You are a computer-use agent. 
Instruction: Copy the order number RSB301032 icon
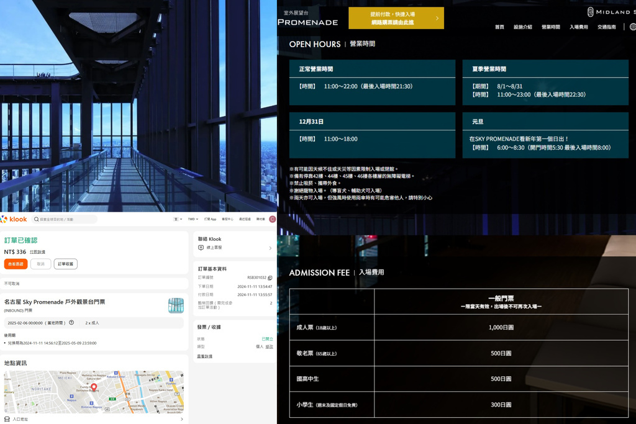pyautogui.click(x=270, y=277)
